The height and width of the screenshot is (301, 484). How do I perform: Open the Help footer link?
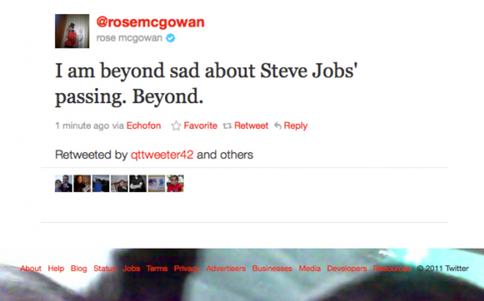tap(56, 268)
